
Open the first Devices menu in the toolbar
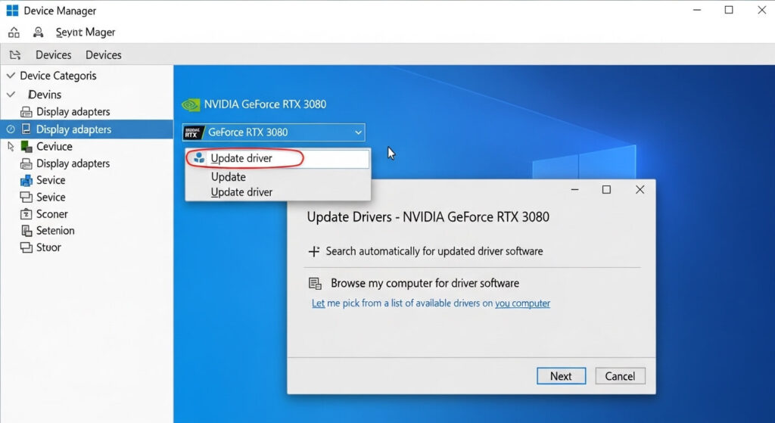[53, 55]
